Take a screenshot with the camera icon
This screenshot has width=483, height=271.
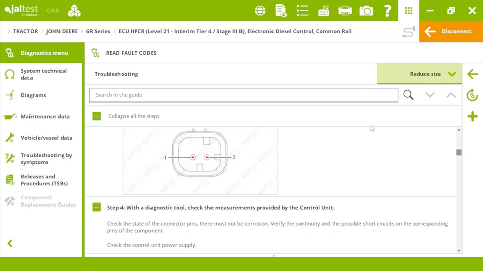[x=366, y=11]
